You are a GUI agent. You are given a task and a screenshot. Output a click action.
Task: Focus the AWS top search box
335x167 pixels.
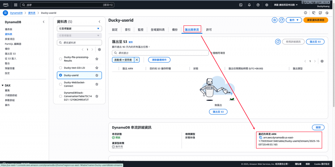click(67, 5)
